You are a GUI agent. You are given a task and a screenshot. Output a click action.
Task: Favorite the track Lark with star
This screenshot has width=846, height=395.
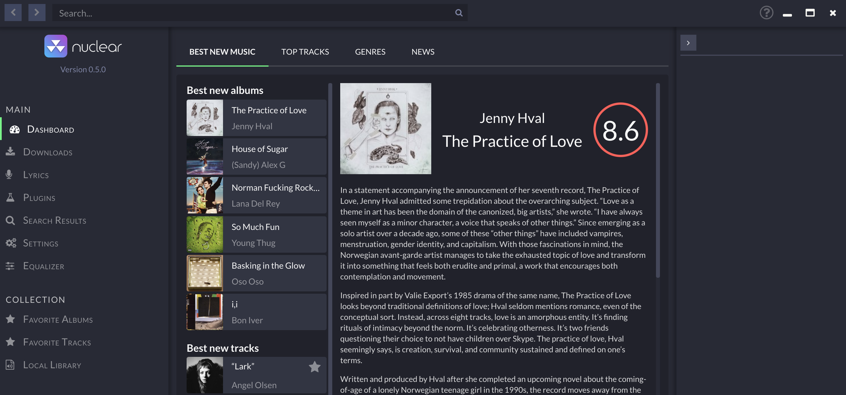click(314, 367)
